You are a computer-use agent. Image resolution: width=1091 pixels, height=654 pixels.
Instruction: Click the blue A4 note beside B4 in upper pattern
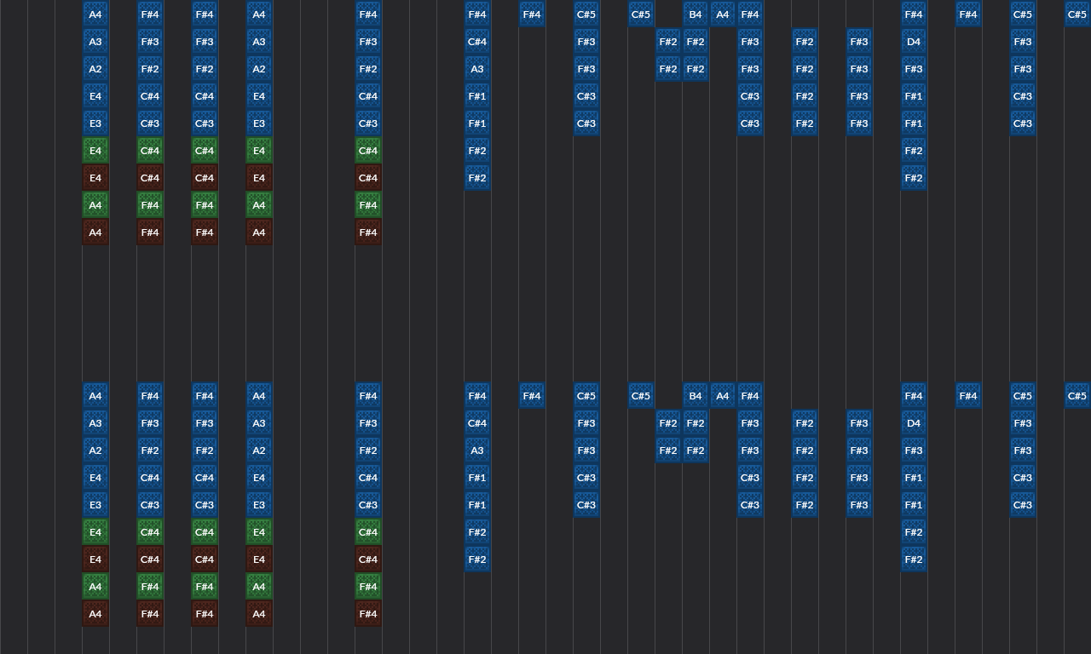(x=723, y=14)
